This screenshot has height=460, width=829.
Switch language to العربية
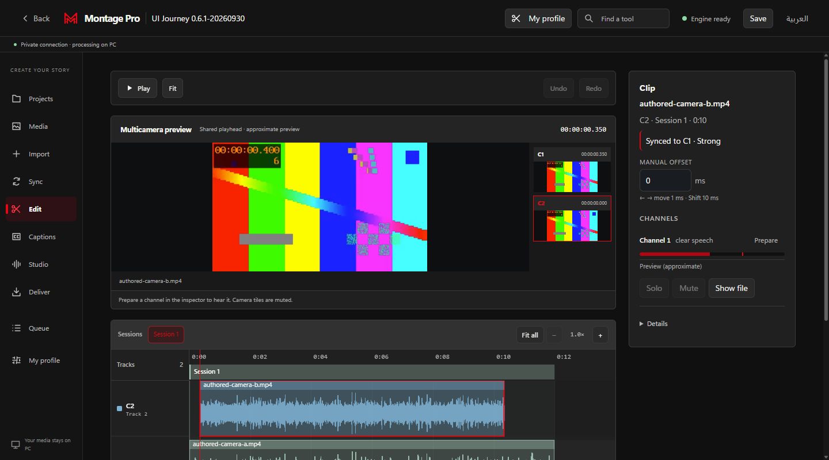click(797, 18)
